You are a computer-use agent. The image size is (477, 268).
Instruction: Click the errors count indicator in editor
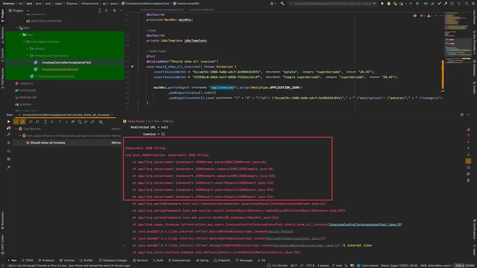pos(423,16)
